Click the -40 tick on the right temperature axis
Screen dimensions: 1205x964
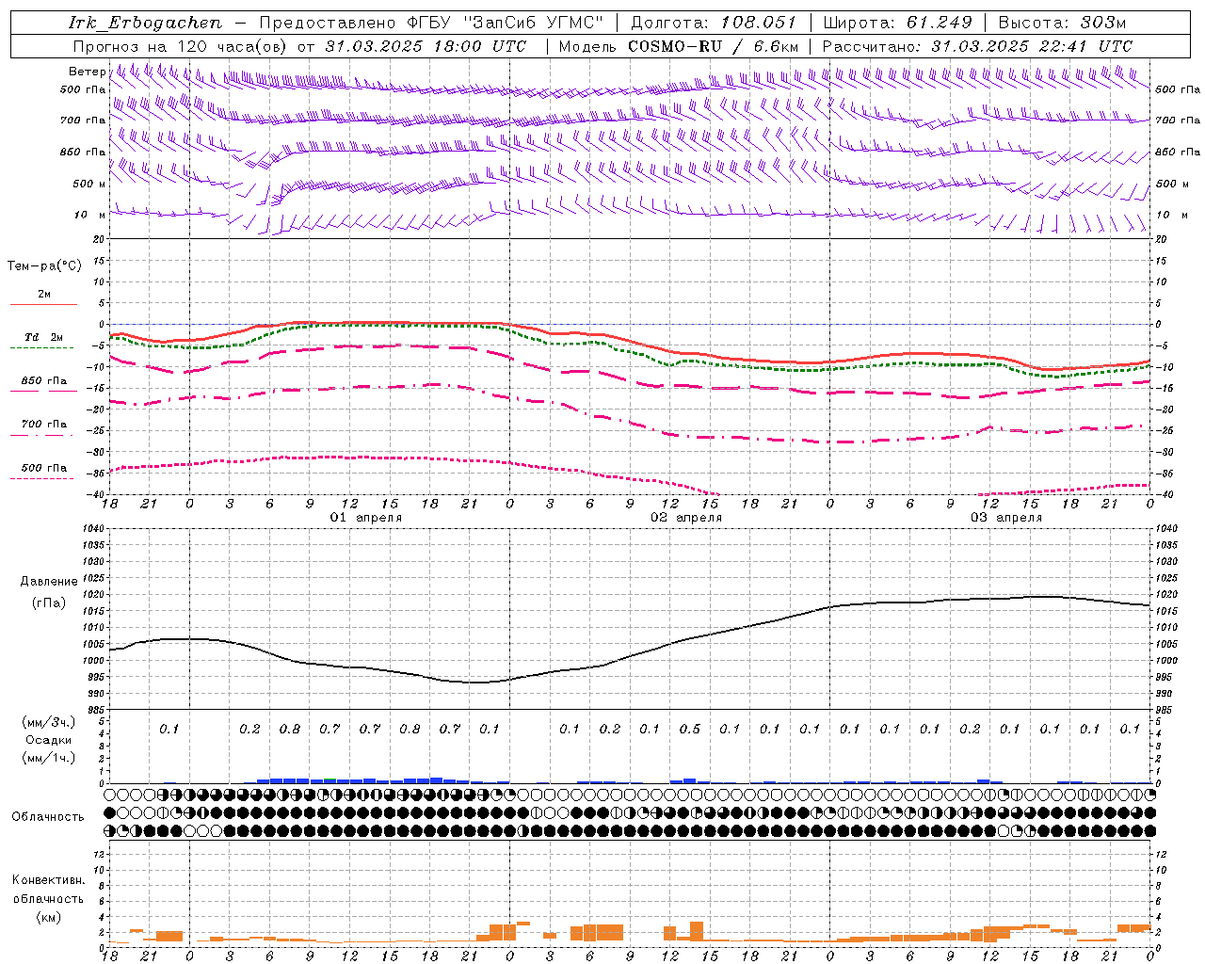[1165, 495]
